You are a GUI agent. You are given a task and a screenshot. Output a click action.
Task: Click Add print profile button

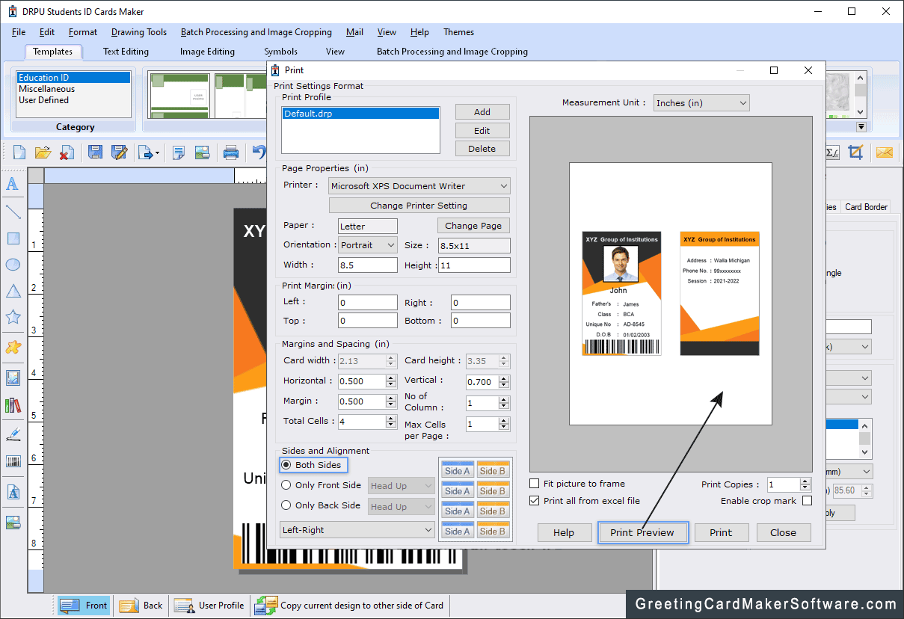482,112
